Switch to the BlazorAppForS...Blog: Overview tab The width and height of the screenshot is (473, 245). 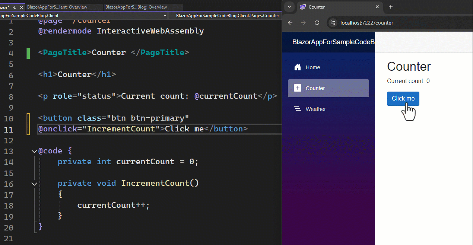point(136,7)
